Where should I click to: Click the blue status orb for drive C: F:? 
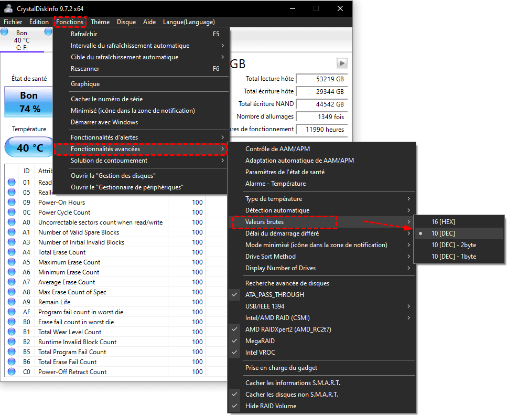(4, 31)
